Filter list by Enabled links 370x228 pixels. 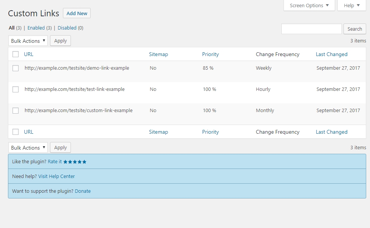(36, 28)
